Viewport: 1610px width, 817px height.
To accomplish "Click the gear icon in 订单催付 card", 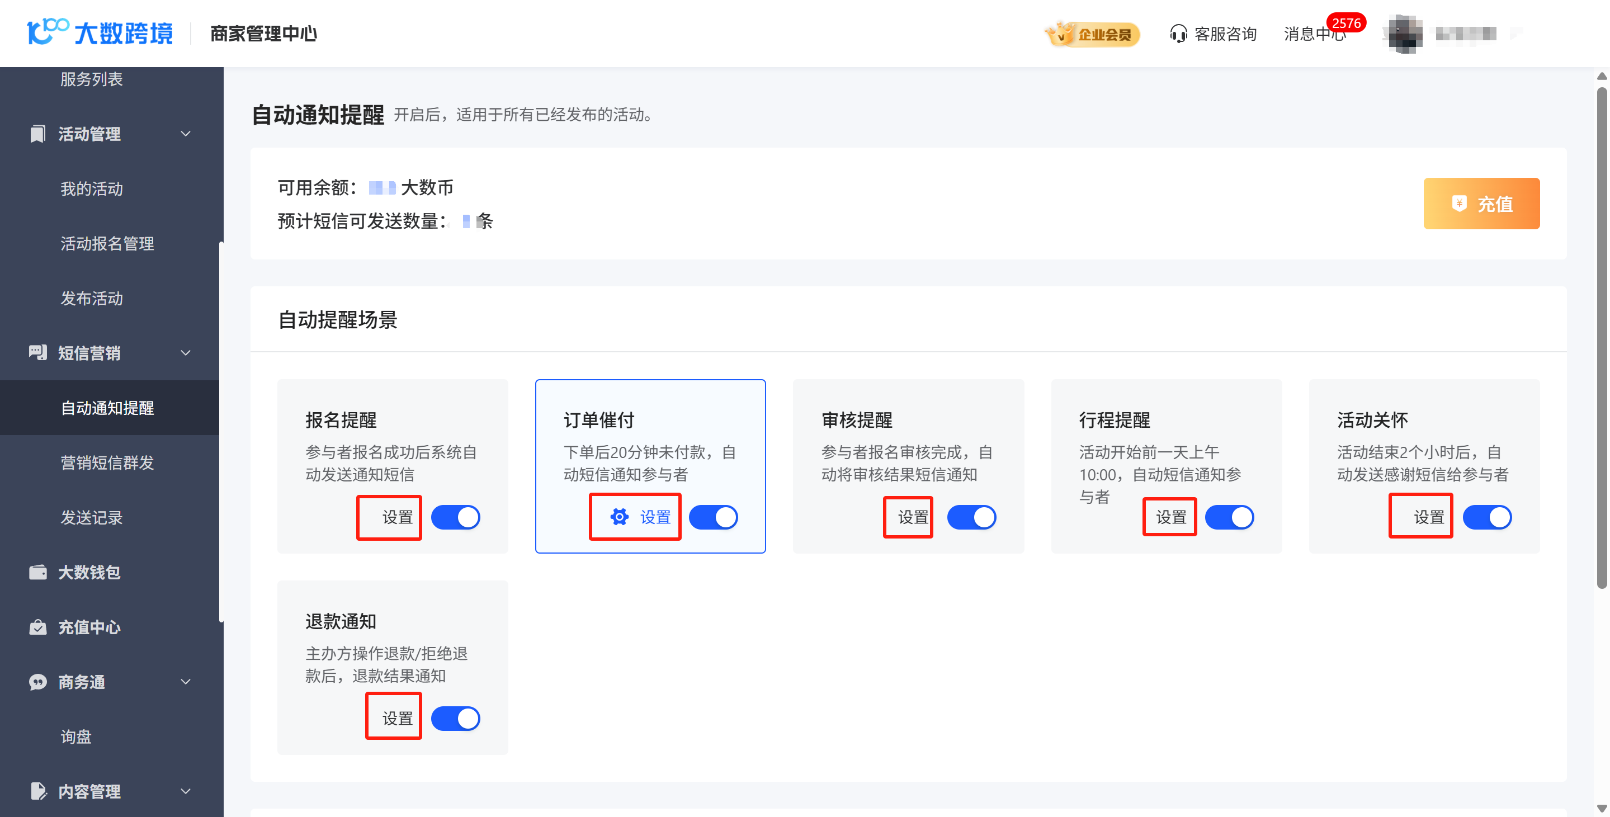I will pos(618,517).
